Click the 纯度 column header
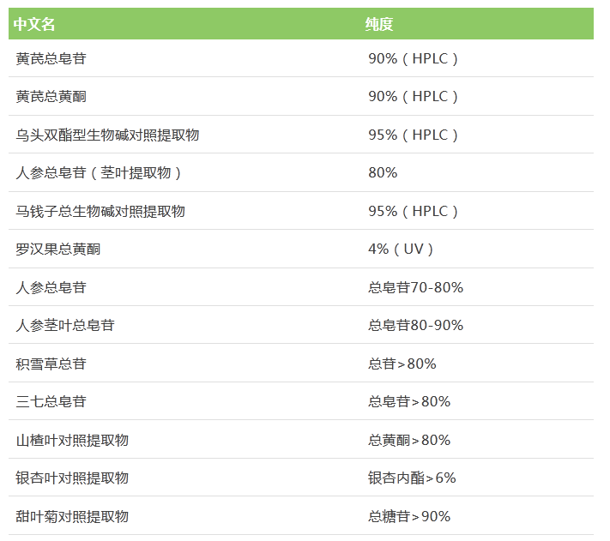Viewport: 610px width, 541px height. click(379, 24)
